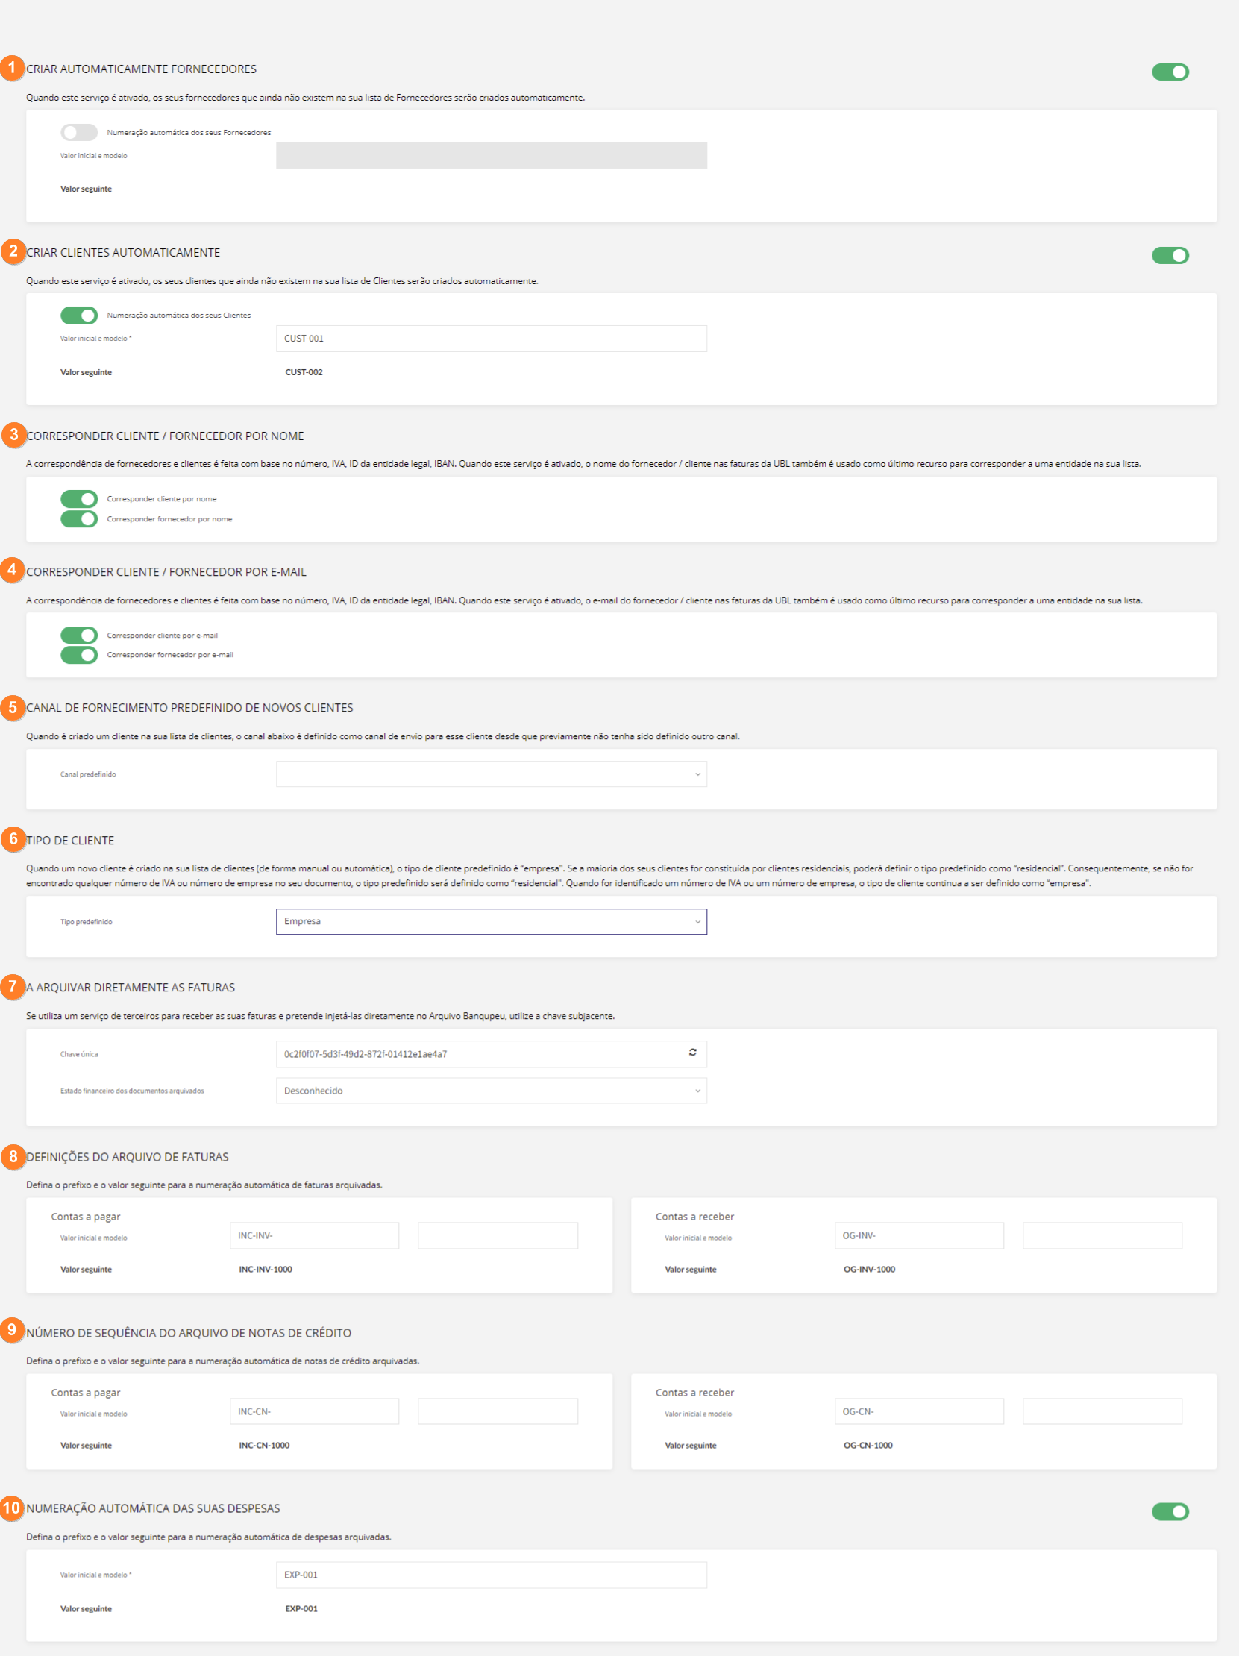This screenshot has width=1239, height=1656.
Task: Click heading A arquivar diretamente as faturas
Action: click(131, 988)
